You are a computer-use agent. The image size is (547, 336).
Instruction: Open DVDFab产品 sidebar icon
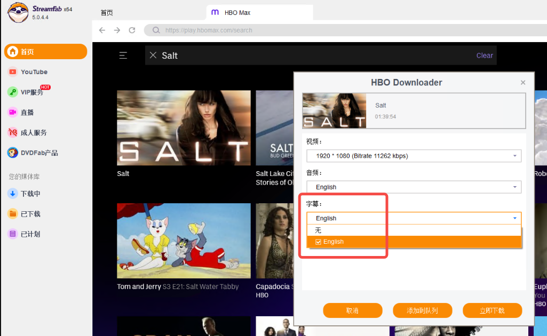pos(13,153)
